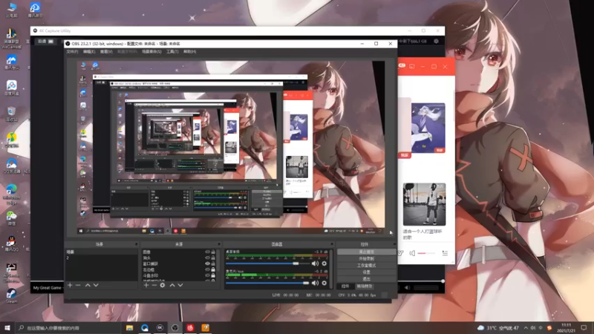Click the Windows Start button
This screenshot has width=594, height=334.
pos(7,327)
